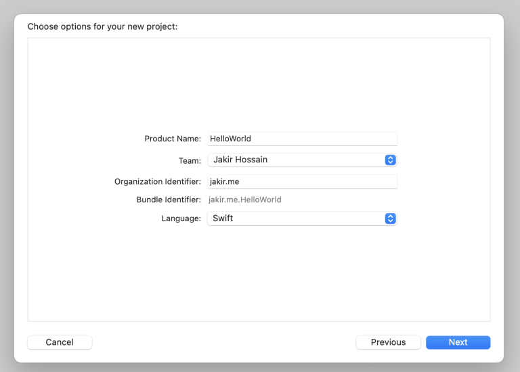Image resolution: width=520 pixels, height=372 pixels.
Task: Open the Language popup showing Swift
Action: tap(297, 218)
